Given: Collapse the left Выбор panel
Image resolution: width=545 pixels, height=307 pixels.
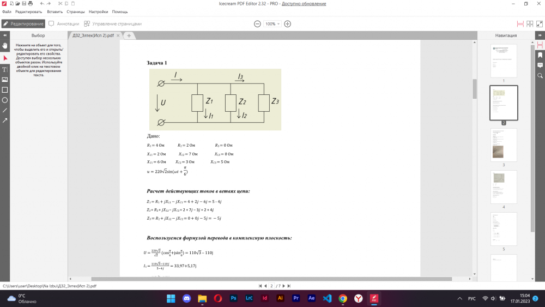Looking at the screenshot, I should tap(5, 35).
